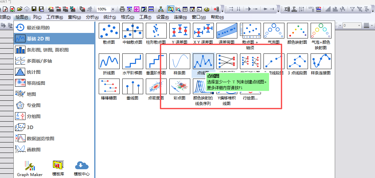This screenshot has height=178, width=375.
Task: Click the 点线图 line-symbol plot icon
Action: point(203,62)
